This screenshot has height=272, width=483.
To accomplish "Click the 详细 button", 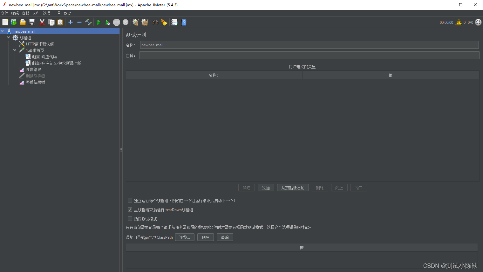I will 247,188.
